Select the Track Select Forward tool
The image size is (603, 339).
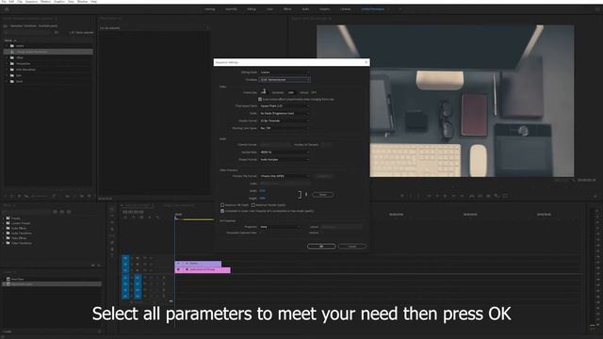coord(112,216)
